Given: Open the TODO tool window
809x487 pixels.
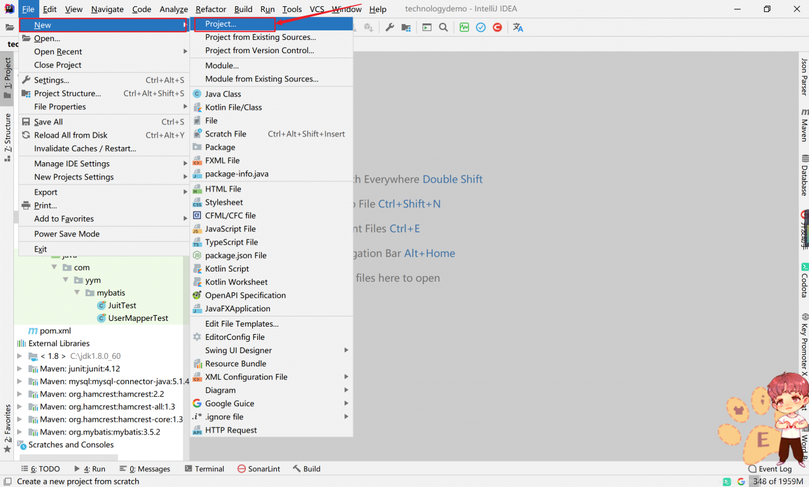Looking at the screenshot, I should 41,469.
